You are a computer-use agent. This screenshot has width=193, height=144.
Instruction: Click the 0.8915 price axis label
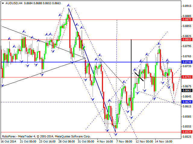point(187,6)
